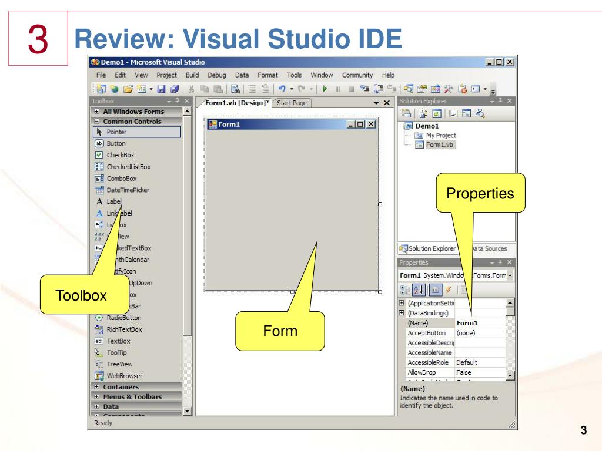
Task: Toggle the Properties list button in Properties toolbar
Action: tap(436, 290)
